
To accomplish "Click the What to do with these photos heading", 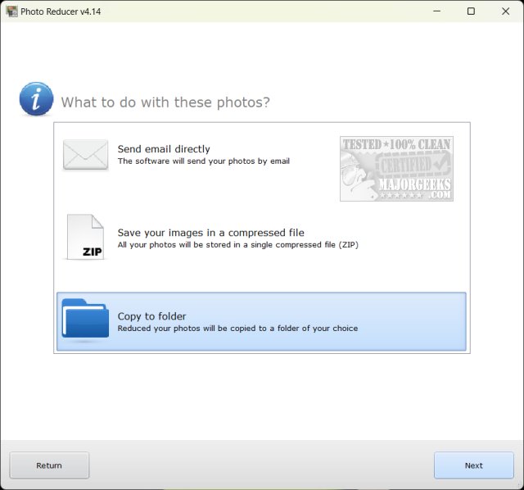I will click(x=165, y=102).
